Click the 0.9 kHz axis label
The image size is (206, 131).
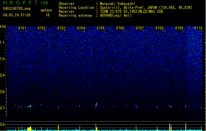(x=3, y=75)
